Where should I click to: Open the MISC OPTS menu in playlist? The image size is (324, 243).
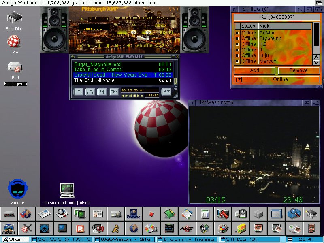pyautogui.click(x=114, y=92)
